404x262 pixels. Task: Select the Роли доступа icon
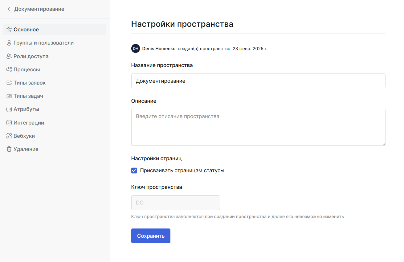[8, 56]
